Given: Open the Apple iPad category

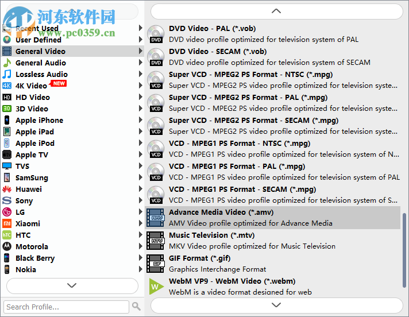Looking at the screenshot, I should [x=73, y=132].
